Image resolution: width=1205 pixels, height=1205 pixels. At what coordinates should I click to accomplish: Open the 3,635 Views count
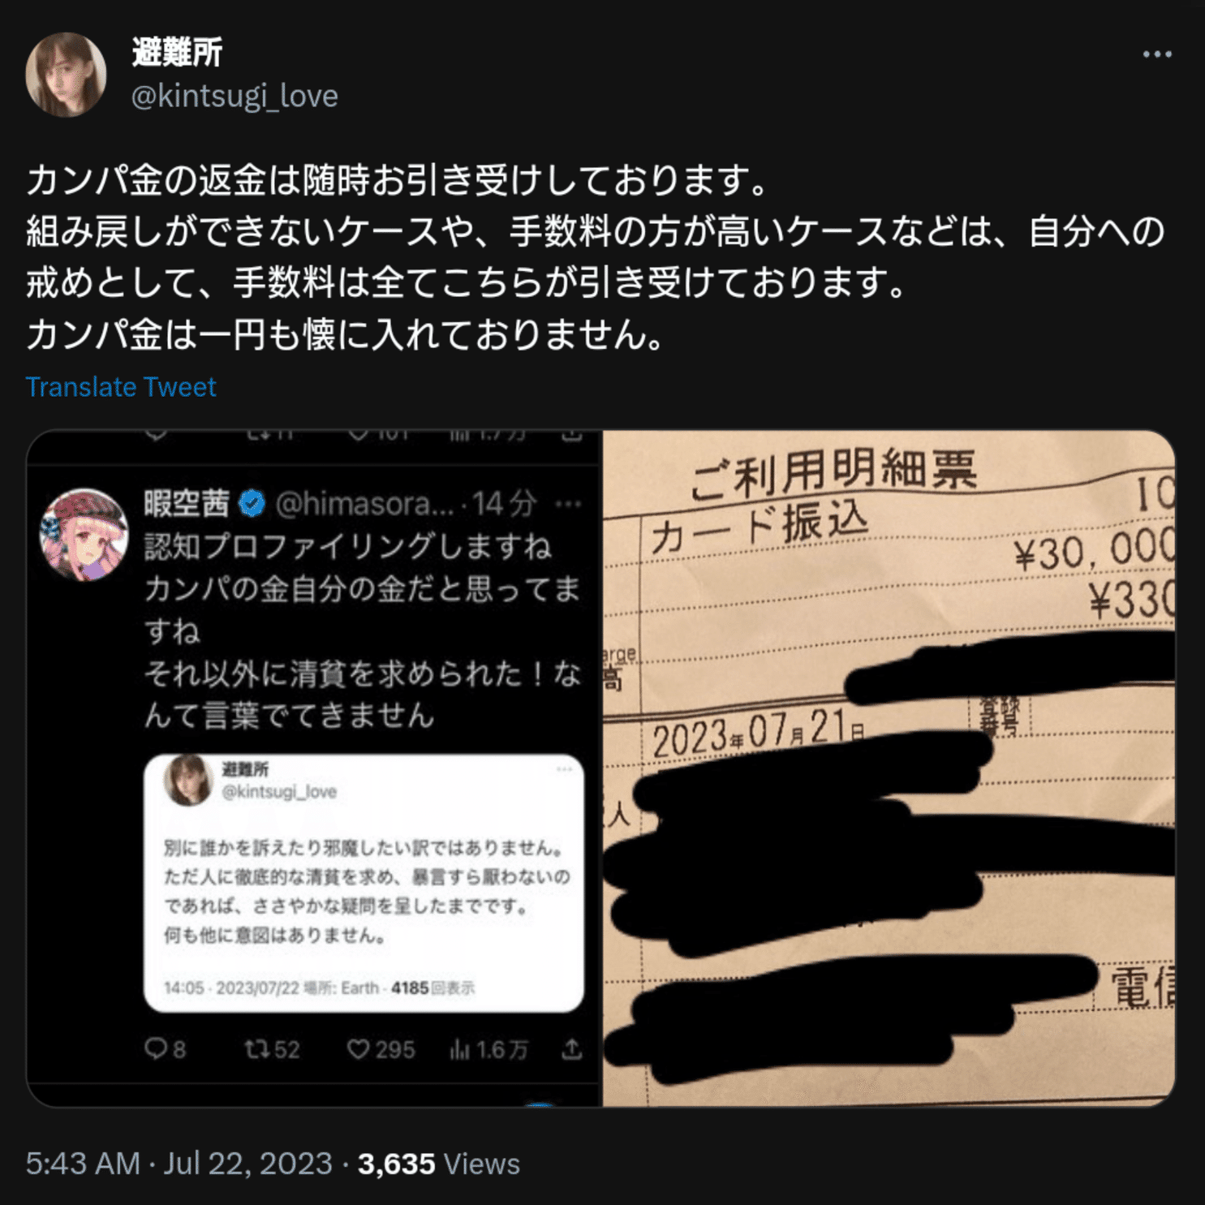click(x=438, y=1163)
